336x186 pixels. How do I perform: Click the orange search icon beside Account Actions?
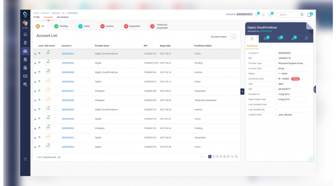click(233, 36)
